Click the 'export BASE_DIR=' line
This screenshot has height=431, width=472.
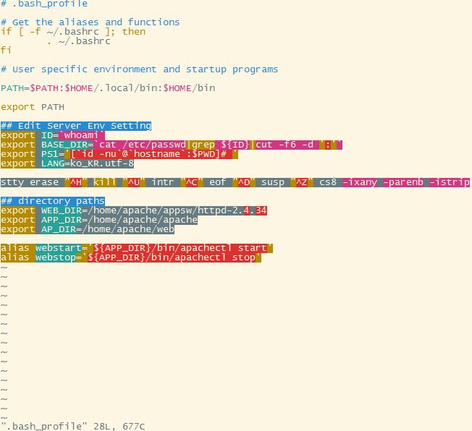coord(172,145)
